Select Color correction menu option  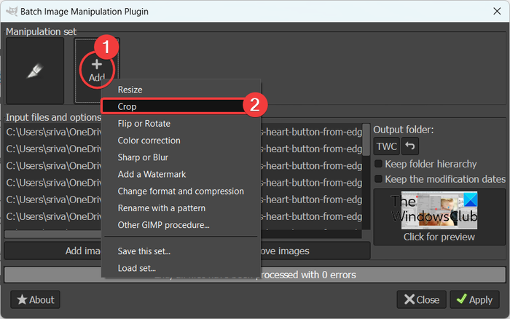(x=149, y=140)
